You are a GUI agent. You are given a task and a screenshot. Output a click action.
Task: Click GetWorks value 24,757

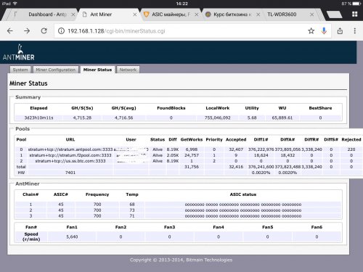coord(192,155)
